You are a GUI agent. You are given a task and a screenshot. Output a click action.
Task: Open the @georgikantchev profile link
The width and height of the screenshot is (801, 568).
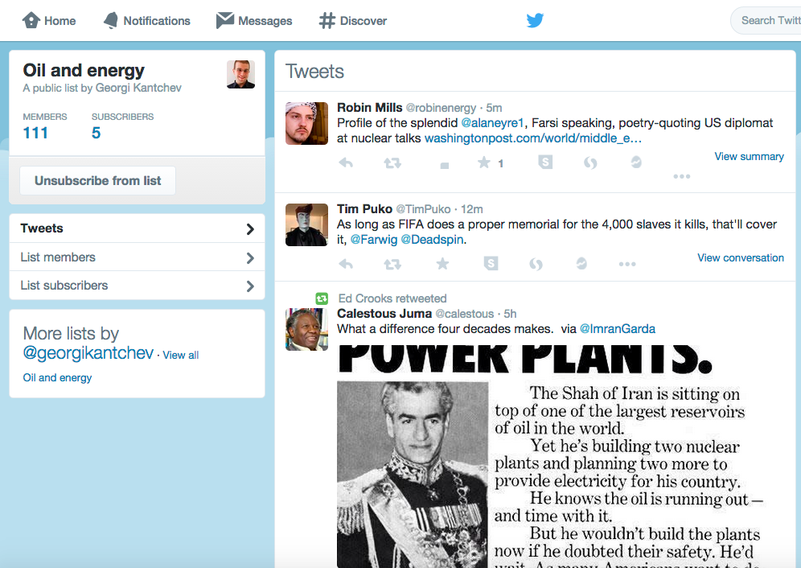coord(88,352)
